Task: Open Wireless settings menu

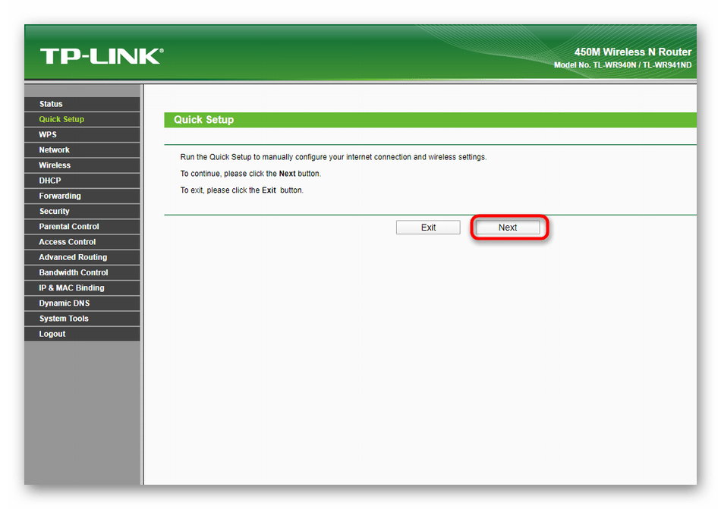Action: tap(82, 165)
